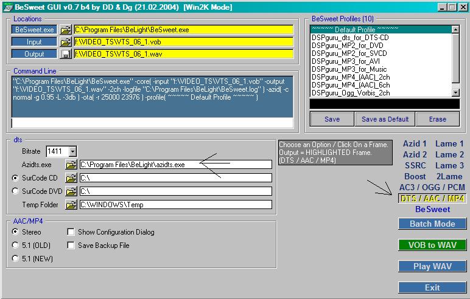The image size is (470, 299).
Task: Browse for SurCode DVD path folder icon
Action: click(x=71, y=191)
